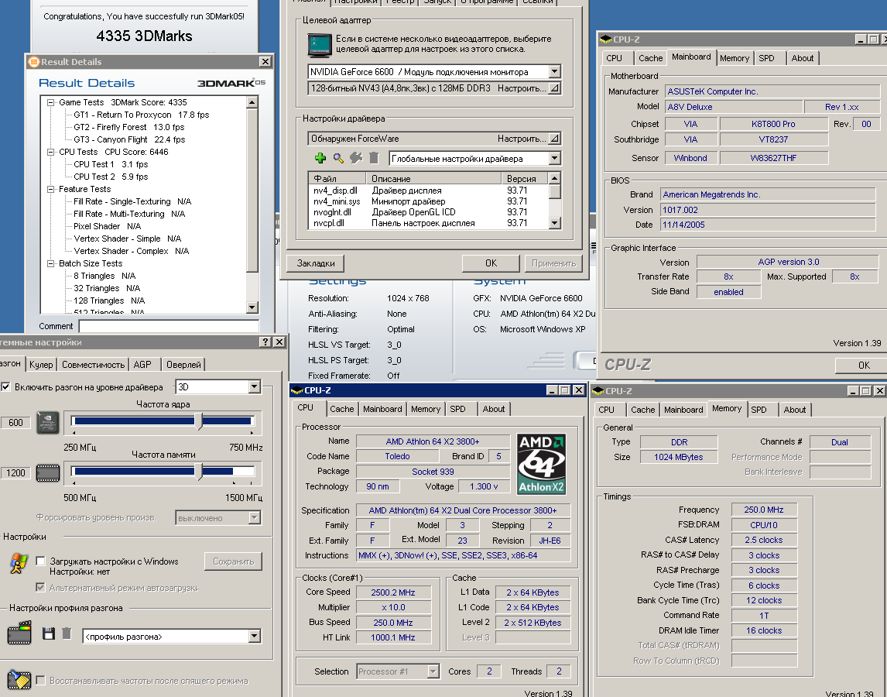Open Глобальные настройки драйвера dropdown

pos(554,158)
